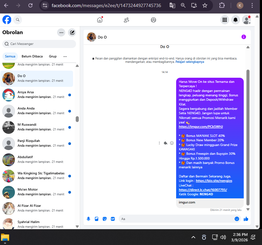
Task: Open Wa Kingking Stc Tigalimabelas chat
Action: (37, 176)
